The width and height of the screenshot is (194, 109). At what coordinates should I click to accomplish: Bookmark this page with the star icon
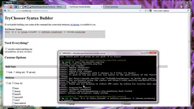140,11
